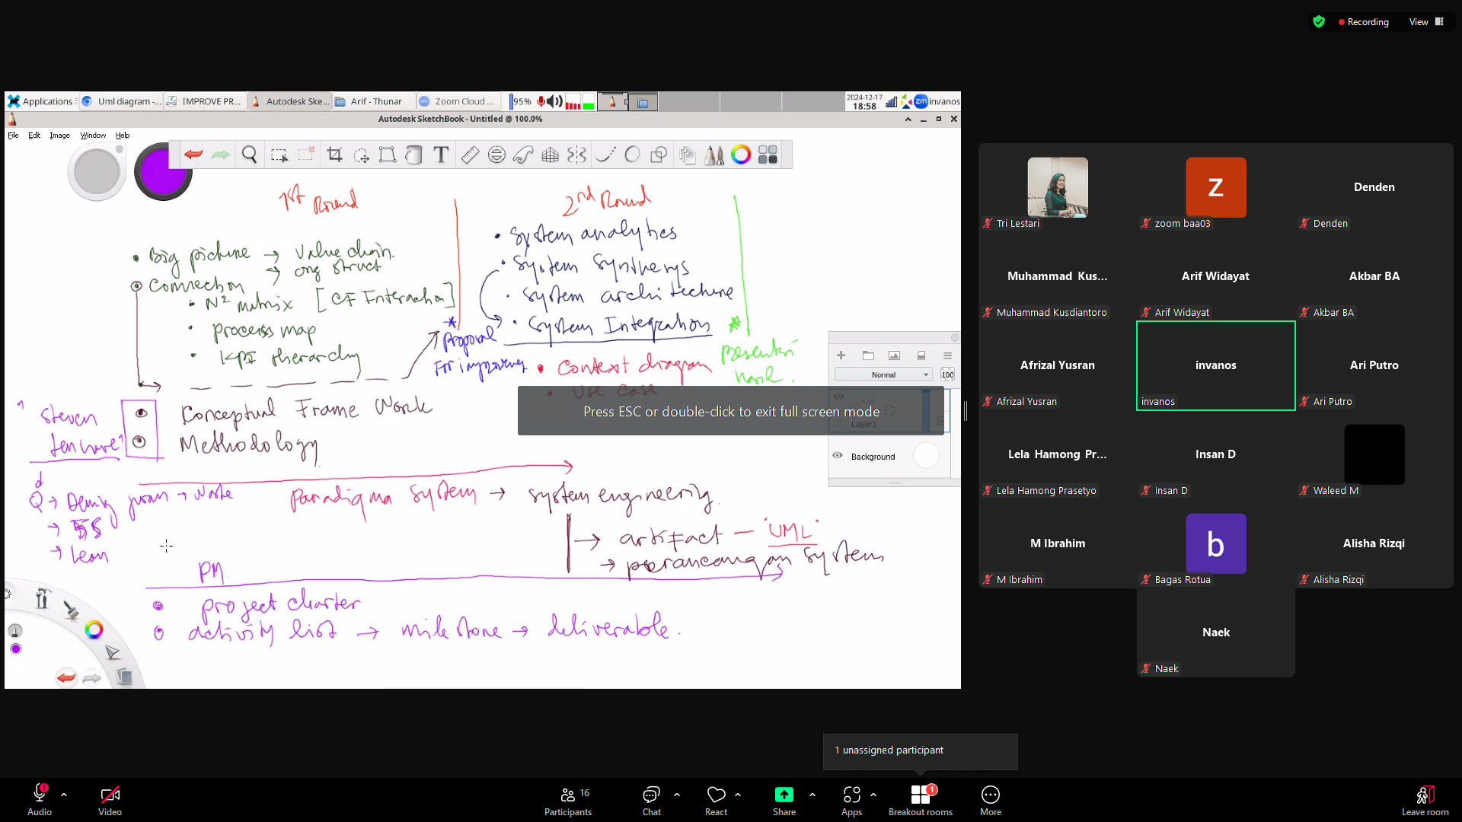Image resolution: width=1462 pixels, height=822 pixels.
Task: Open Zoom Apps
Action: 851,800
